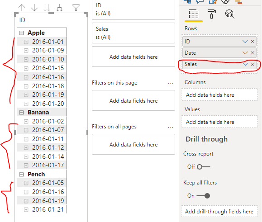262x222 pixels.
Task: Remove Date field from Rows
Action: (x=252, y=53)
